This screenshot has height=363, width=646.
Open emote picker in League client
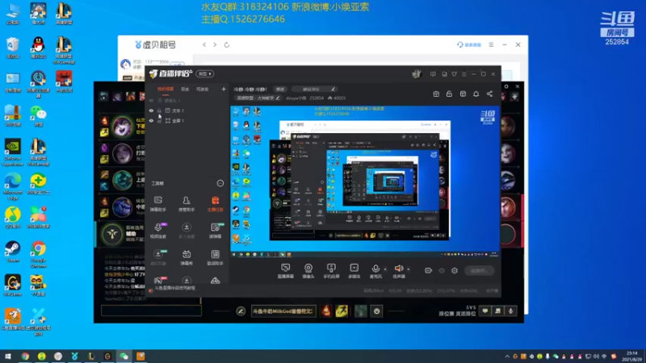click(x=376, y=311)
